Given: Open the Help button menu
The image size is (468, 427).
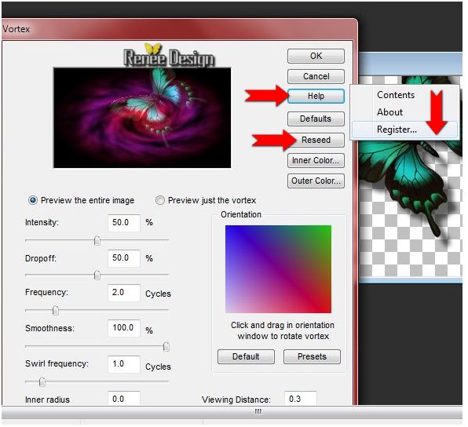Looking at the screenshot, I should pos(316,96).
